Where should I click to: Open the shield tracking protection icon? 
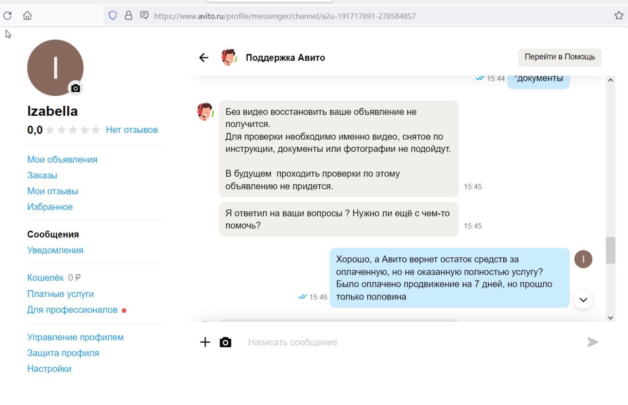pos(113,16)
